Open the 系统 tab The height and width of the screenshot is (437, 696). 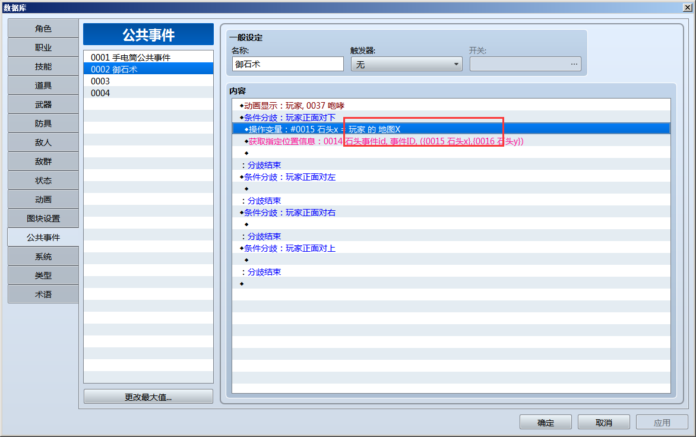43,256
